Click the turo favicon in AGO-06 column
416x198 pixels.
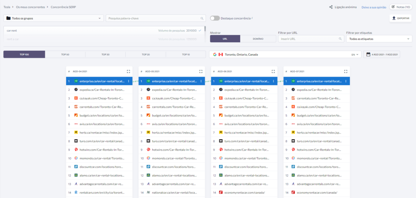(221, 141)
